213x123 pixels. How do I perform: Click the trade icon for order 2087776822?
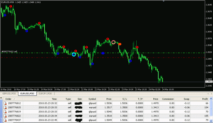click(5, 116)
